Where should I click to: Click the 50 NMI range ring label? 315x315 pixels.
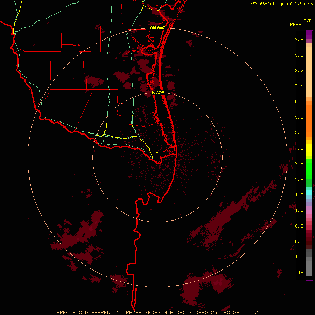157,92
